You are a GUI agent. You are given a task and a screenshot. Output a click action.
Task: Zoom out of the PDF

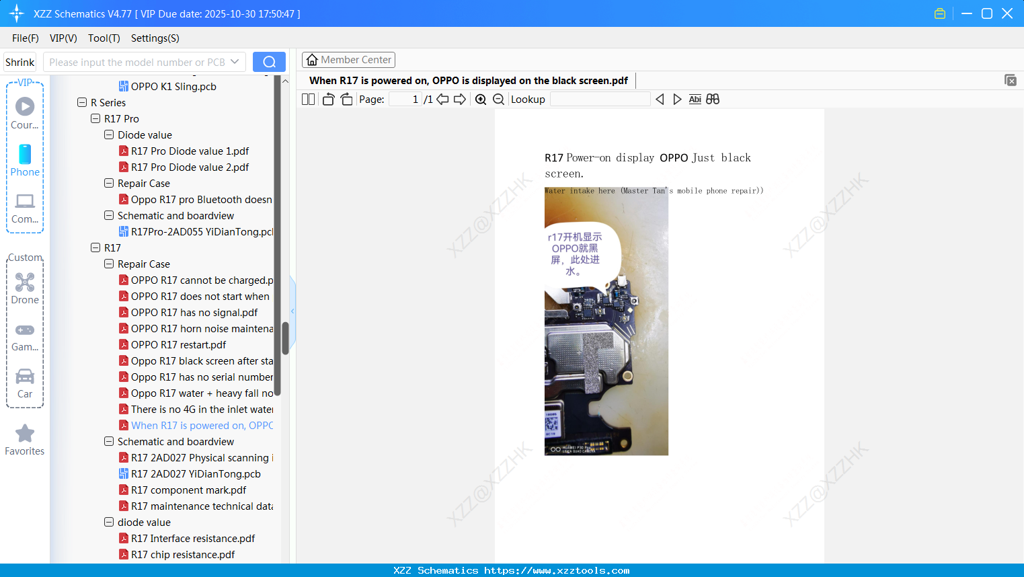click(x=498, y=100)
